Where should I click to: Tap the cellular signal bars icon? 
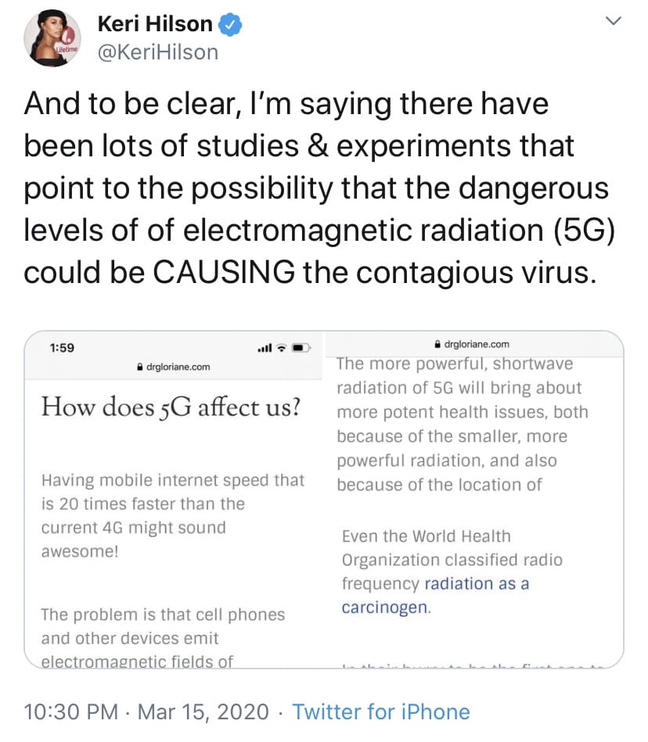pos(265,348)
